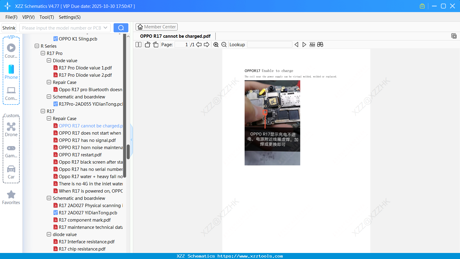This screenshot has height=259, width=460.
Task: Open the File(F) menu
Action: 11,17
